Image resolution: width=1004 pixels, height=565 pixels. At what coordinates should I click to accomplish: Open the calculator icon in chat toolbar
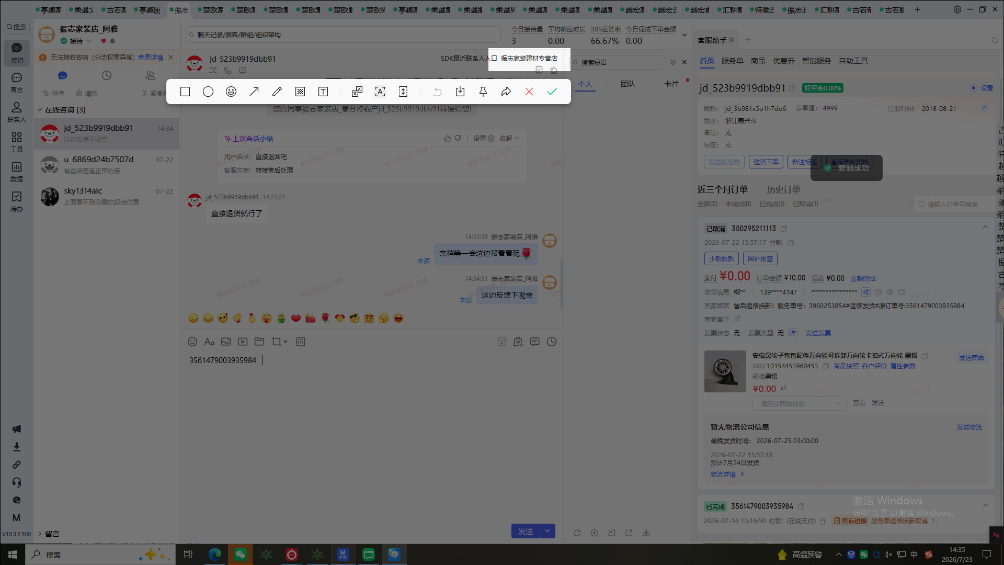tap(301, 342)
